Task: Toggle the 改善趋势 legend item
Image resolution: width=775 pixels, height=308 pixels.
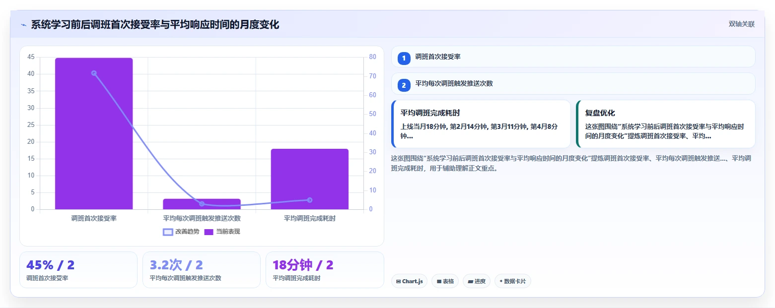Action: point(181,232)
